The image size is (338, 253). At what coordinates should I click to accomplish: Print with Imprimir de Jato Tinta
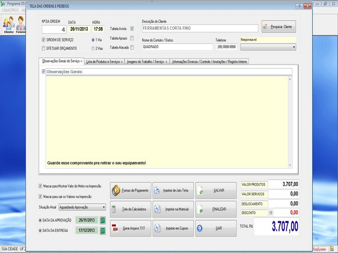pyautogui.click(x=173, y=191)
